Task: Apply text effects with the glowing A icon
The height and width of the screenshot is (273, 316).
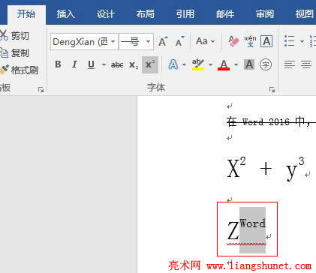Action: click(x=173, y=64)
